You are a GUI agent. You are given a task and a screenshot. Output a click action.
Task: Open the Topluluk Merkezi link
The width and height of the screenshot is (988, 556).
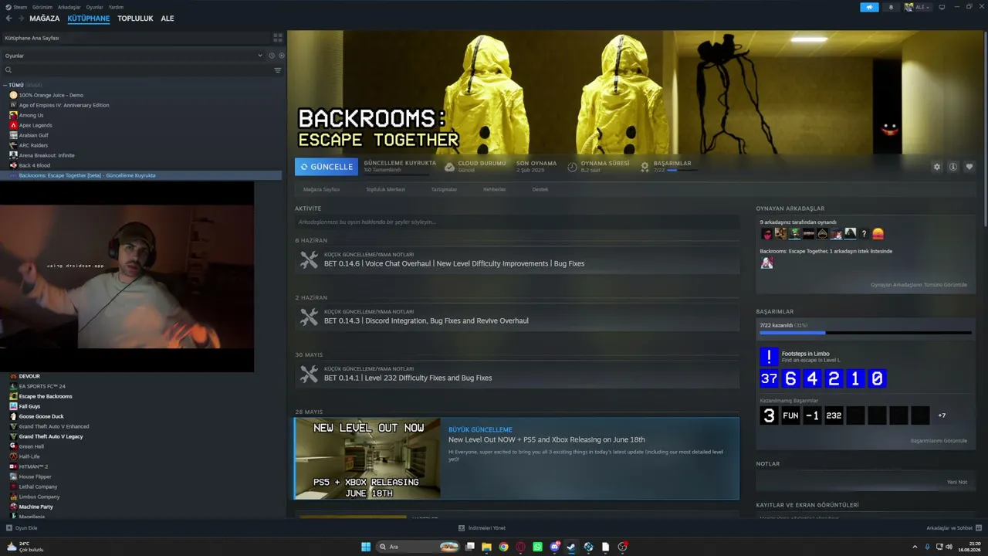click(x=385, y=189)
